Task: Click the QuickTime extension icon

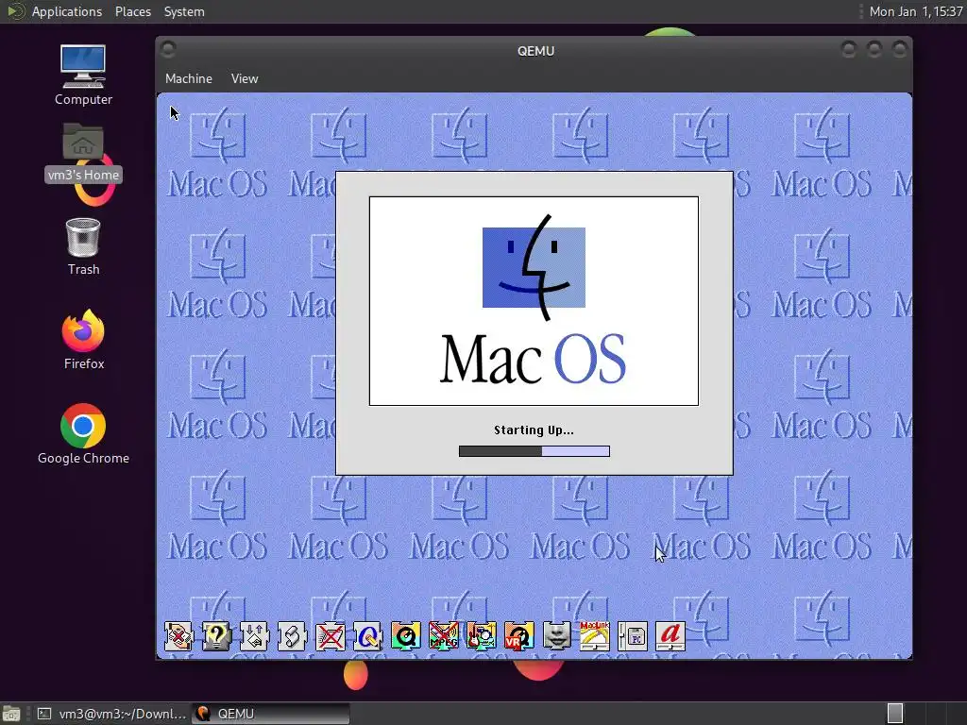Action: coord(406,635)
